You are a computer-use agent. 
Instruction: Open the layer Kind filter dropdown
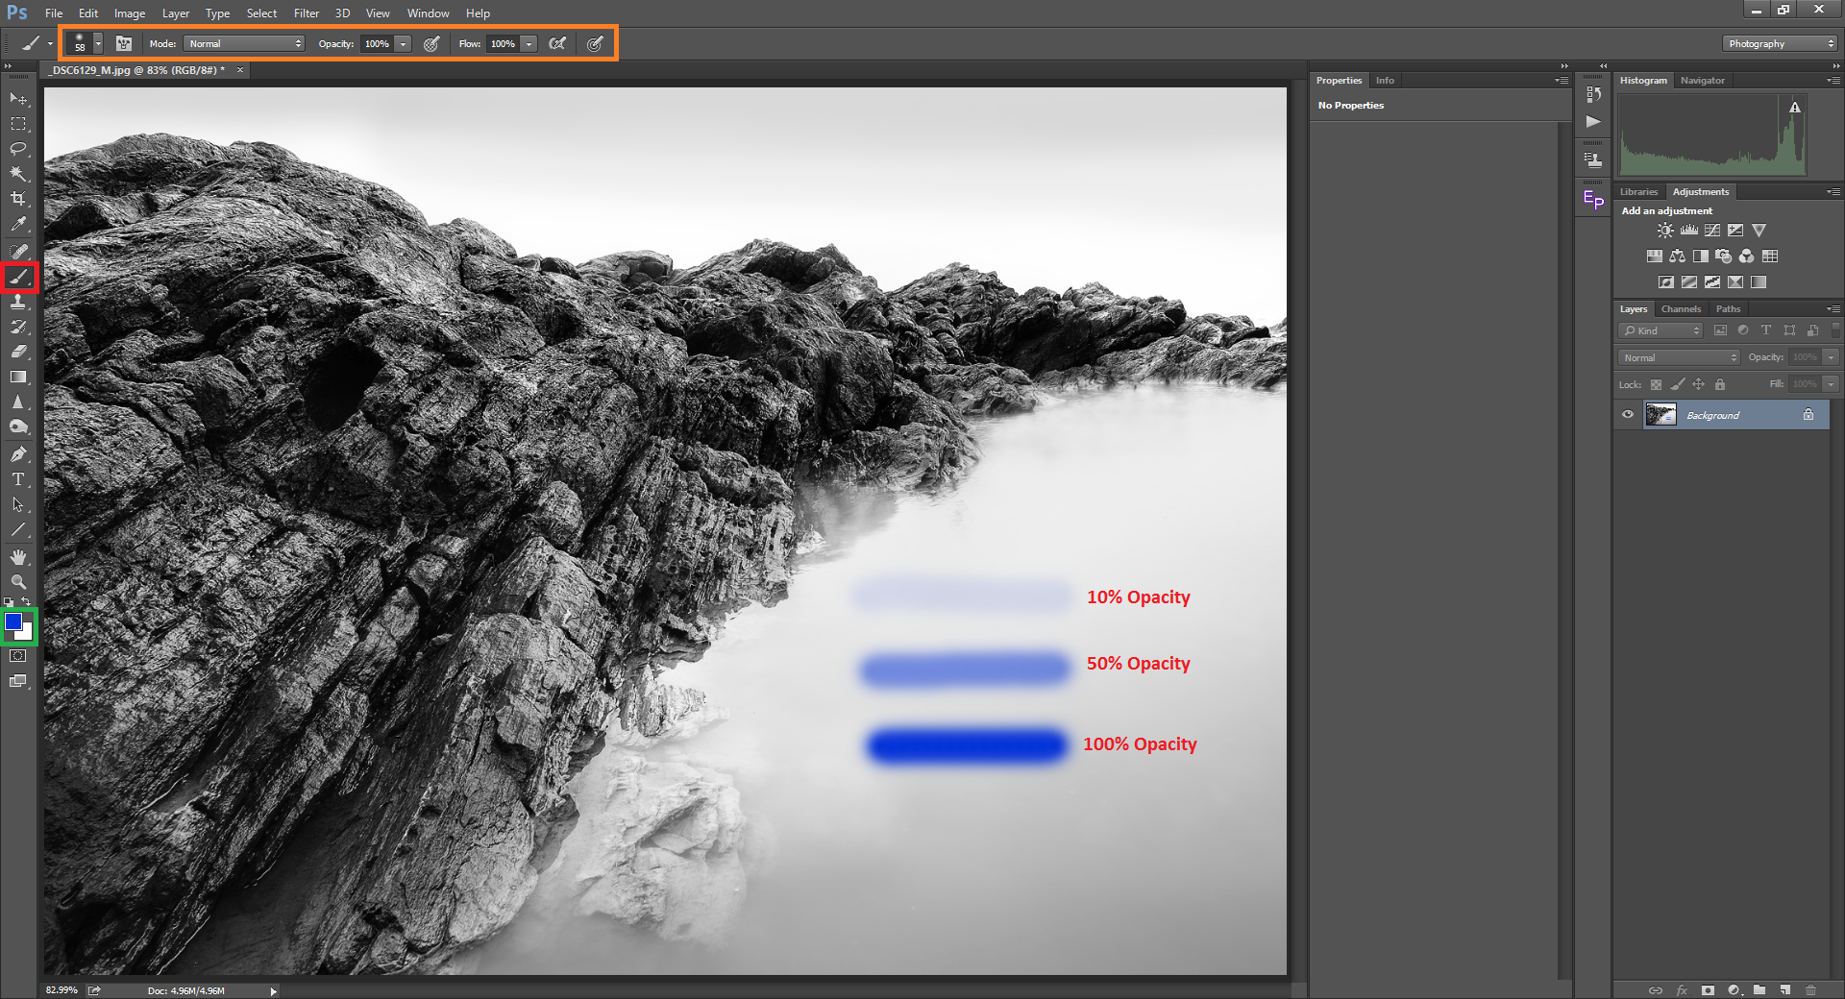[x=1660, y=330]
